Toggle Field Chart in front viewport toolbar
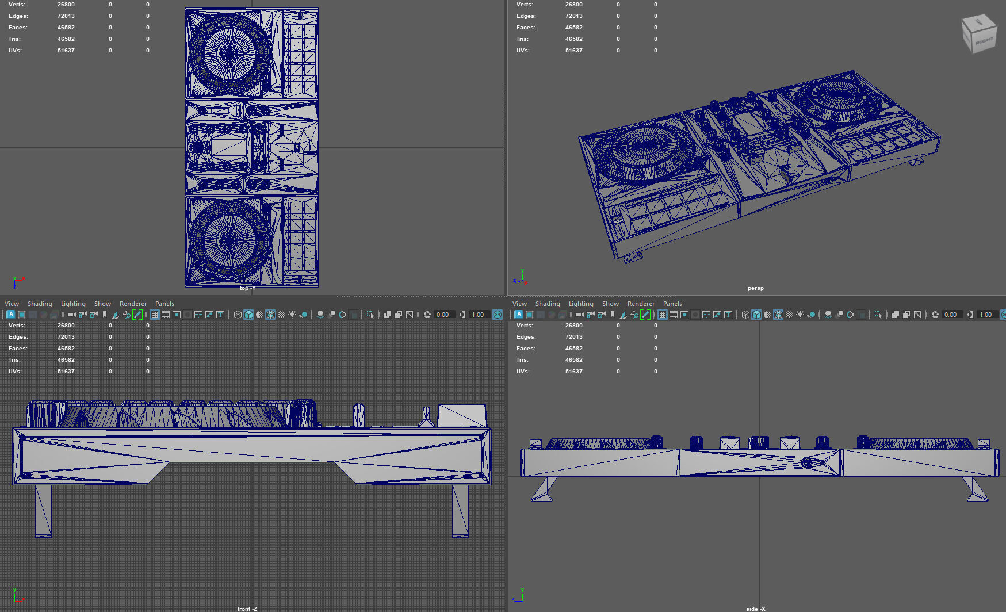 198,315
